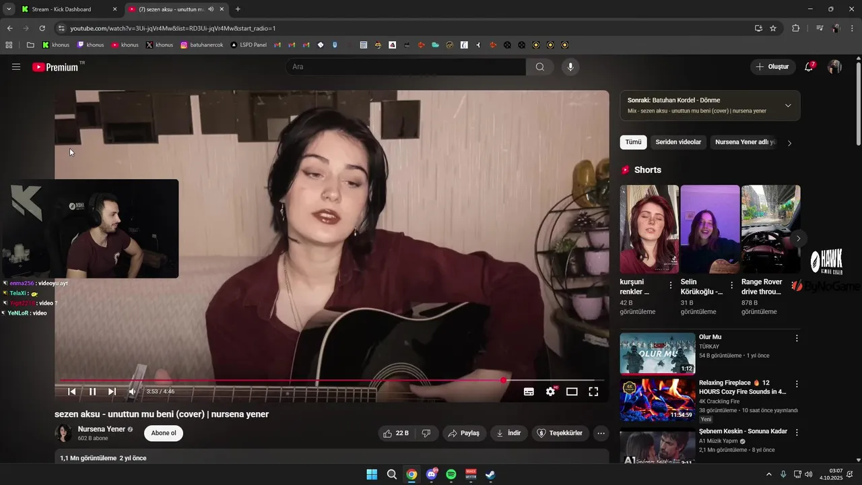Open options for kurşuni renkler short
862x485 pixels.
(670, 286)
